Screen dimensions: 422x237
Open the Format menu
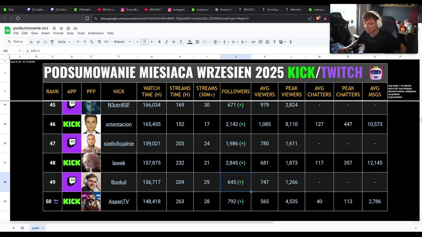click(x=58, y=33)
